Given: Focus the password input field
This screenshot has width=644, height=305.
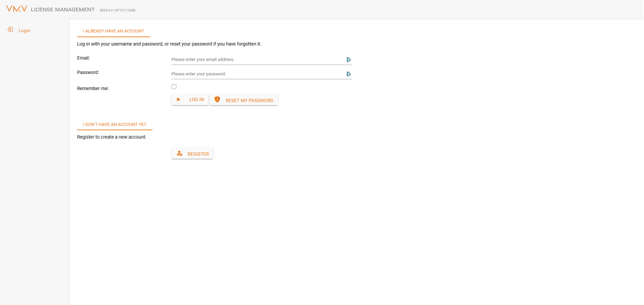Looking at the screenshot, I should click(258, 74).
